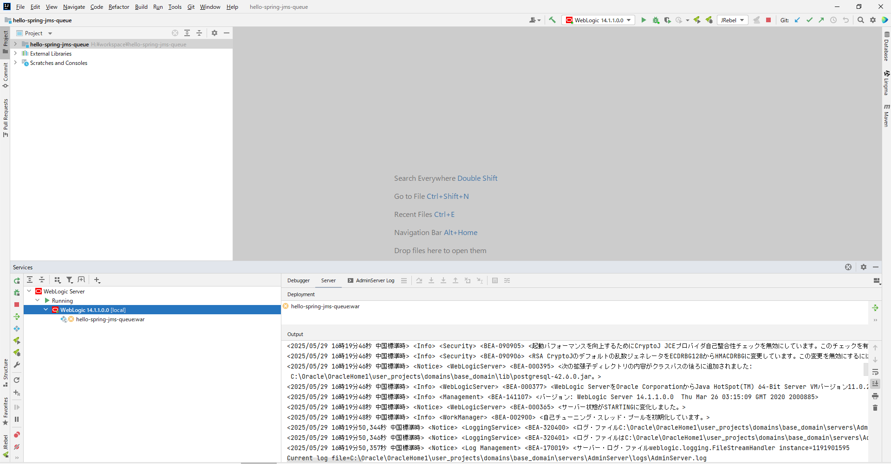
Task: Open Group By dropdown in Services toolbar
Action: click(x=58, y=280)
